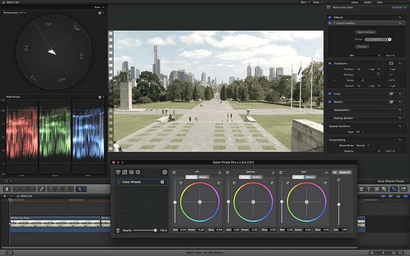Add a Curves layer in Color Finale
410x256 pixels.
[125, 172]
